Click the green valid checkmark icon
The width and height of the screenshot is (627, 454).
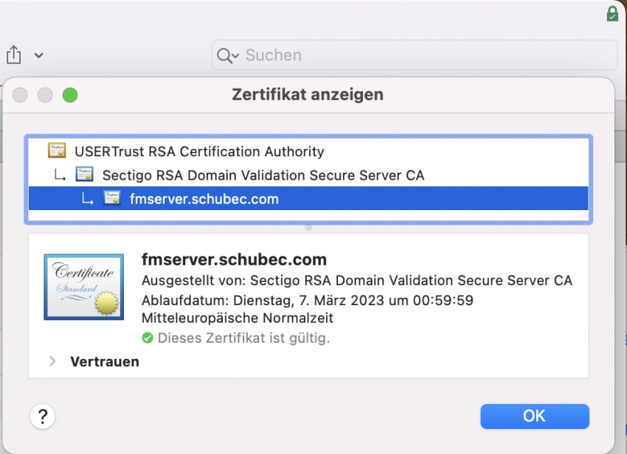(148, 338)
